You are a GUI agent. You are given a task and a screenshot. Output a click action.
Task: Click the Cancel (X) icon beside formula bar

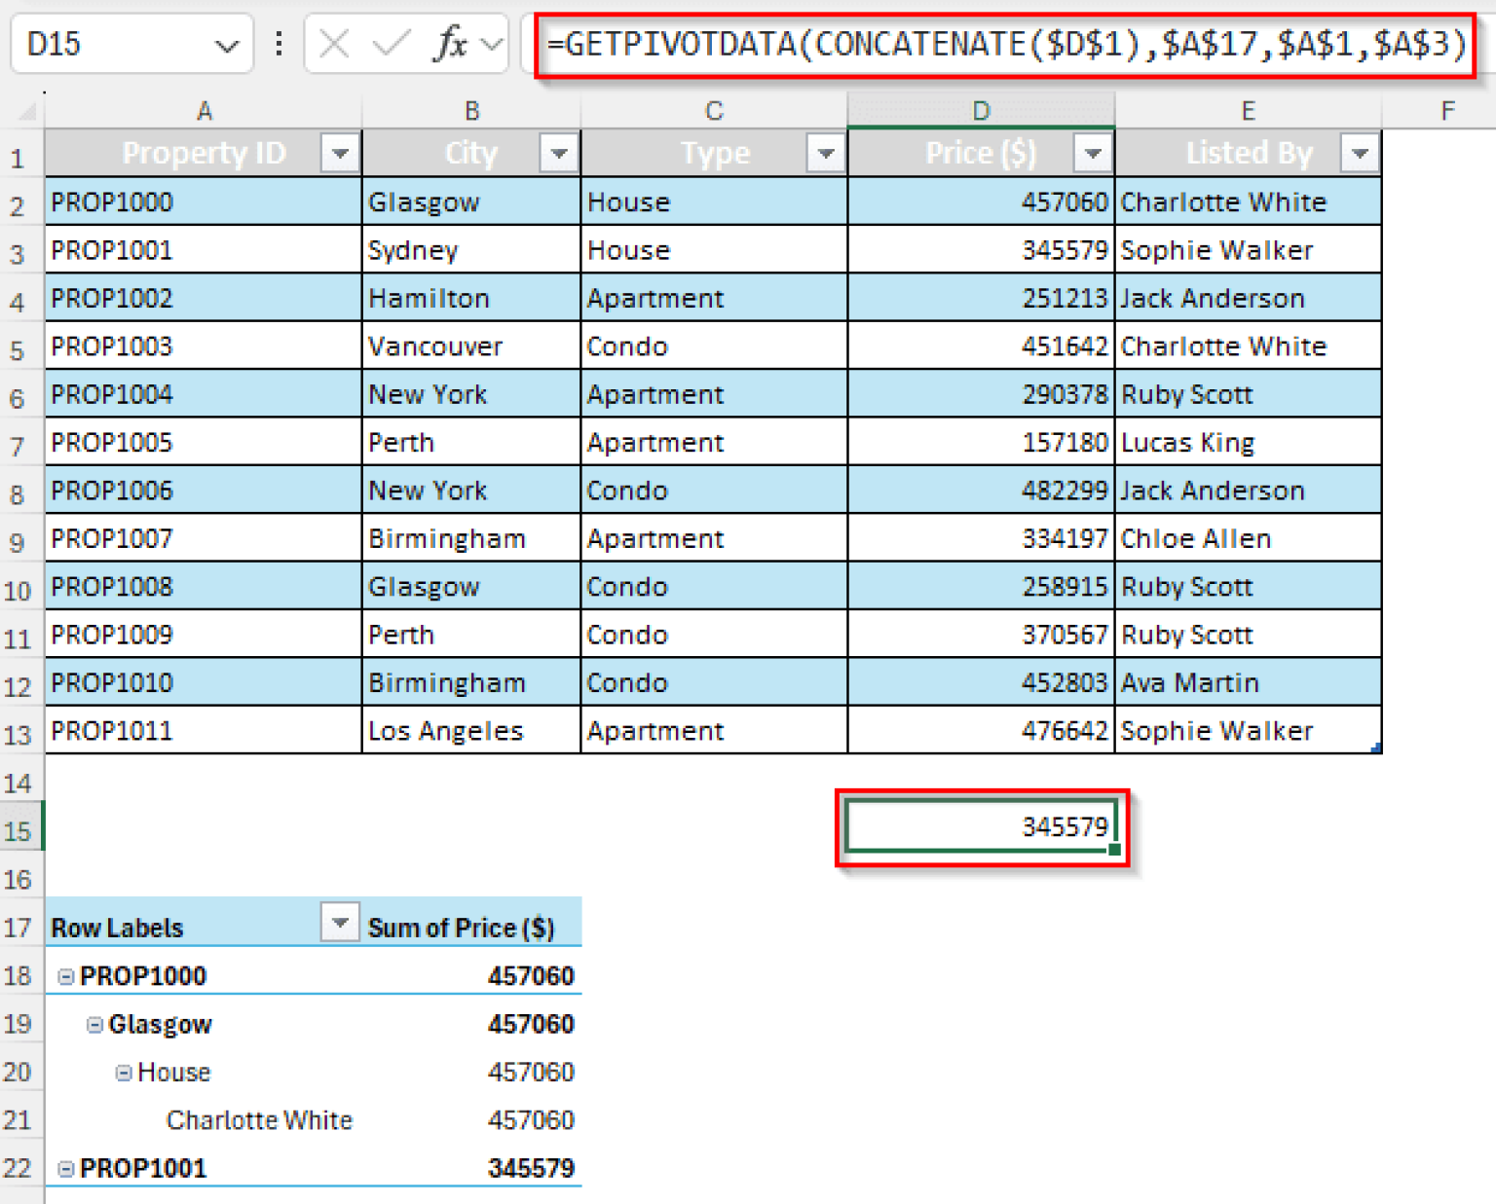click(x=332, y=43)
